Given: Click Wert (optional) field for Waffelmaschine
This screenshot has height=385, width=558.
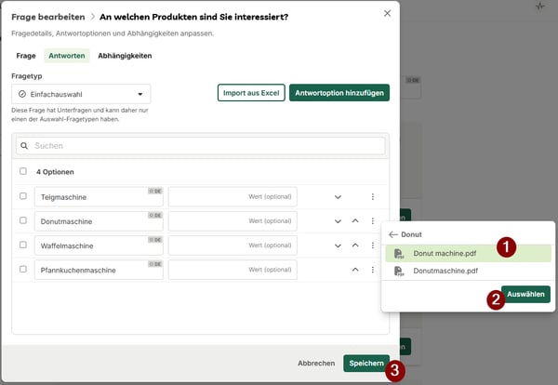Looking at the screenshot, I should point(232,246).
